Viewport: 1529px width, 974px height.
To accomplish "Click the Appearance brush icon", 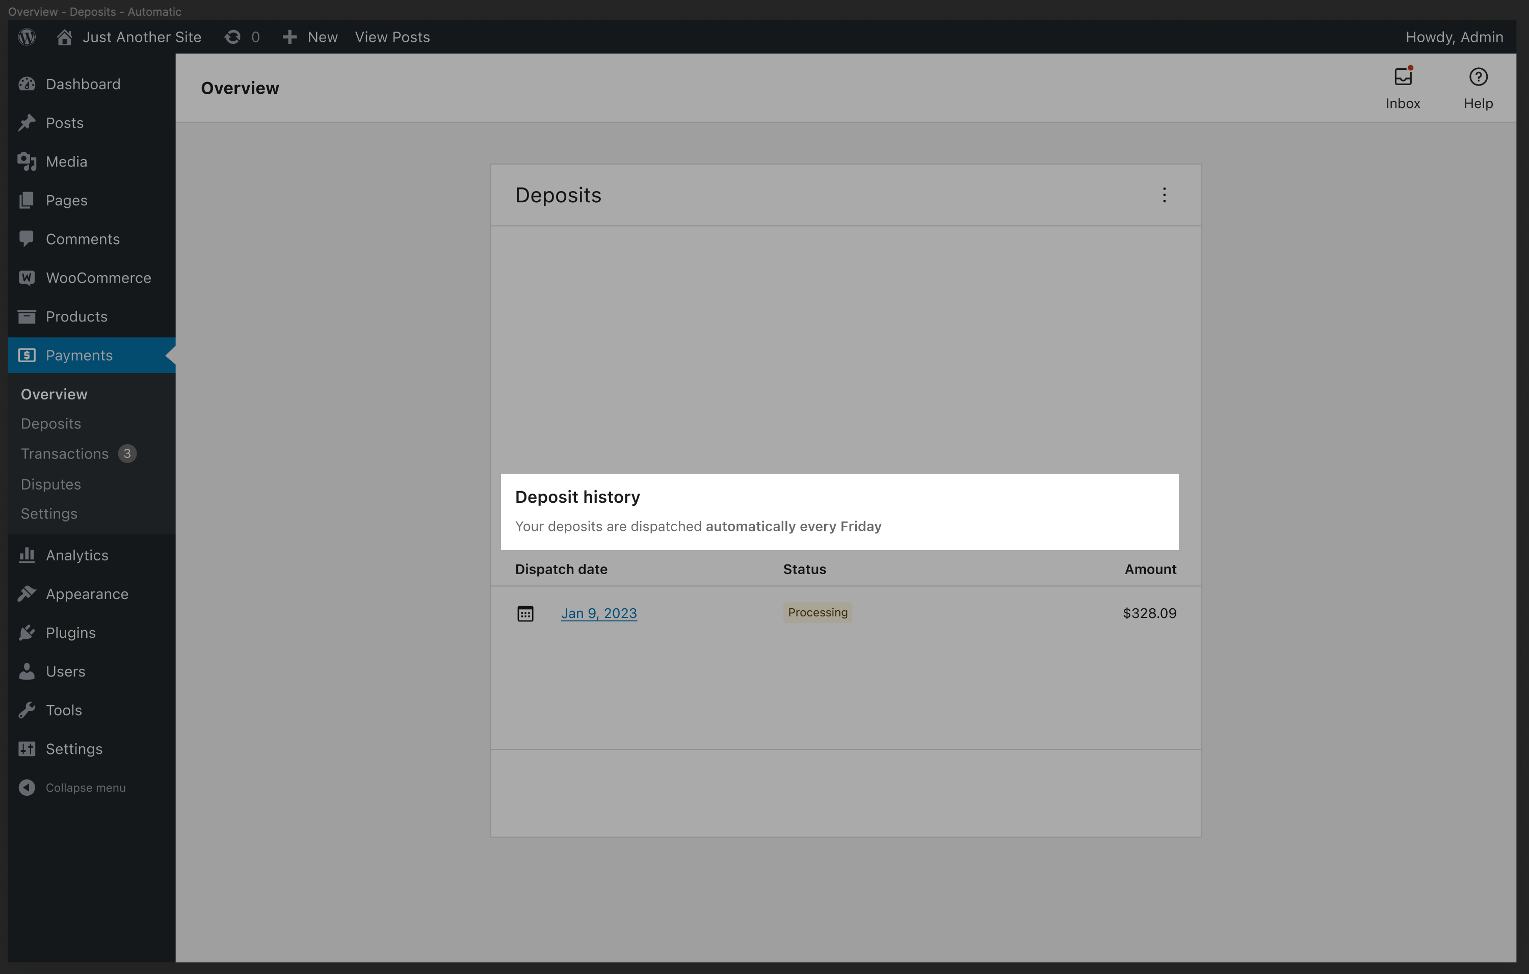I will pos(26,594).
